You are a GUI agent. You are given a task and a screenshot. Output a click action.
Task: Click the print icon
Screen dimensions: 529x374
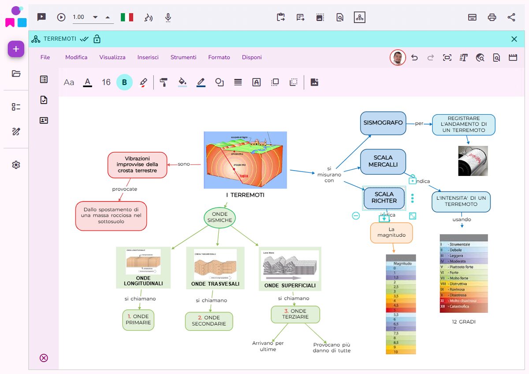[492, 17]
